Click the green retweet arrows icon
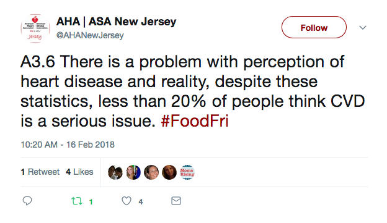The image size is (387, 223). coord(77,201)
